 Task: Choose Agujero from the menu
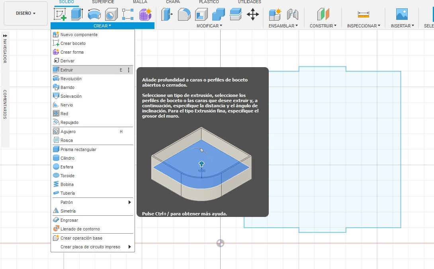[x=93, y=132]
